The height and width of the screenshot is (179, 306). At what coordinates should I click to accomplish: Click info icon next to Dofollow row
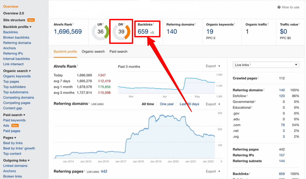[x=247, y=95]
